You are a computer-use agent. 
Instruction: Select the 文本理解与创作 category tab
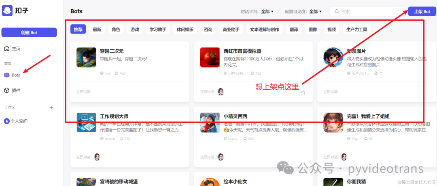click(x=265, y=29)
